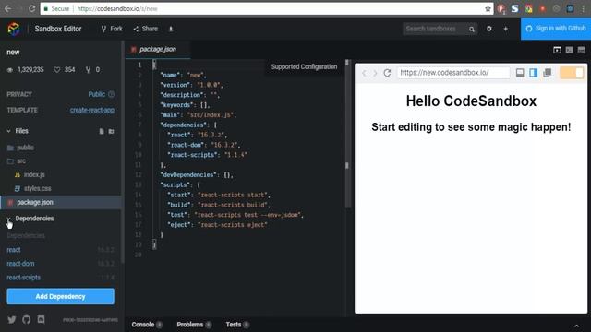Open the Share menu

[x=146, y=29]
